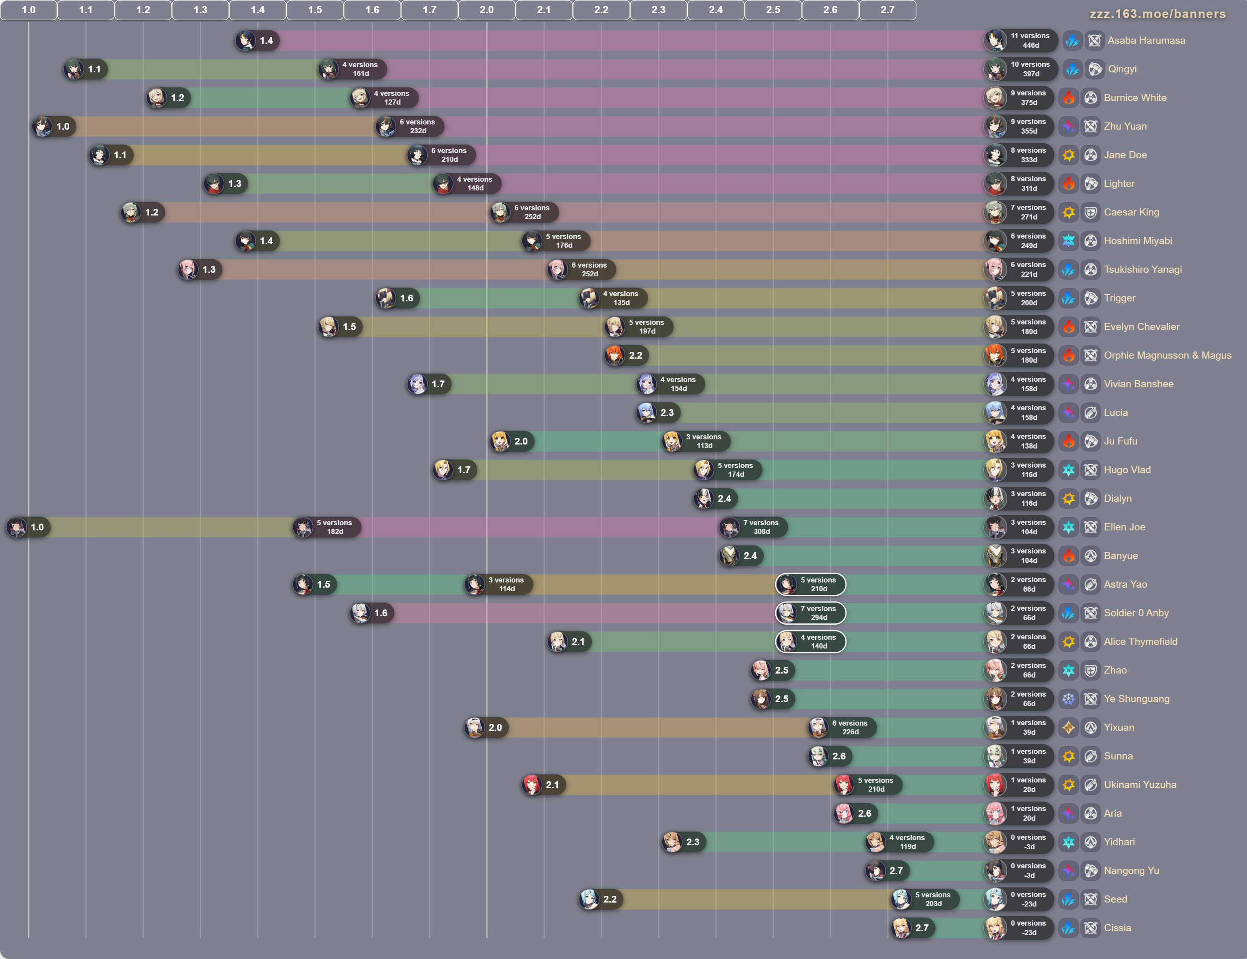Viewport: 1247px width, 959px height.
Task: Click the fire element icon next to Burnice White
Action: click(1068, 98)
